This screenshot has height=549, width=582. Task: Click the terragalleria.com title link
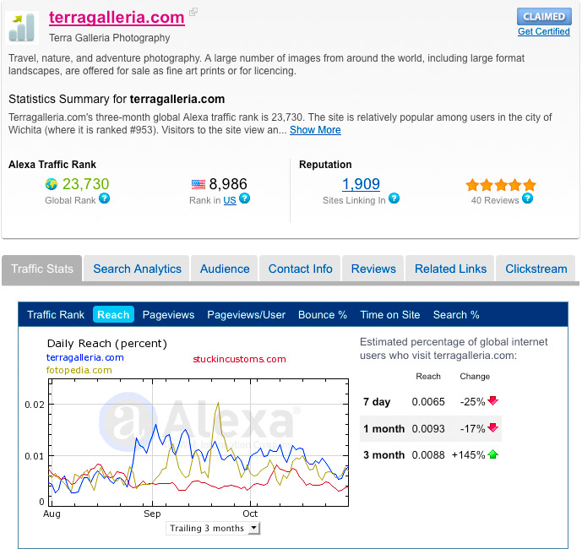coord(117,18)
